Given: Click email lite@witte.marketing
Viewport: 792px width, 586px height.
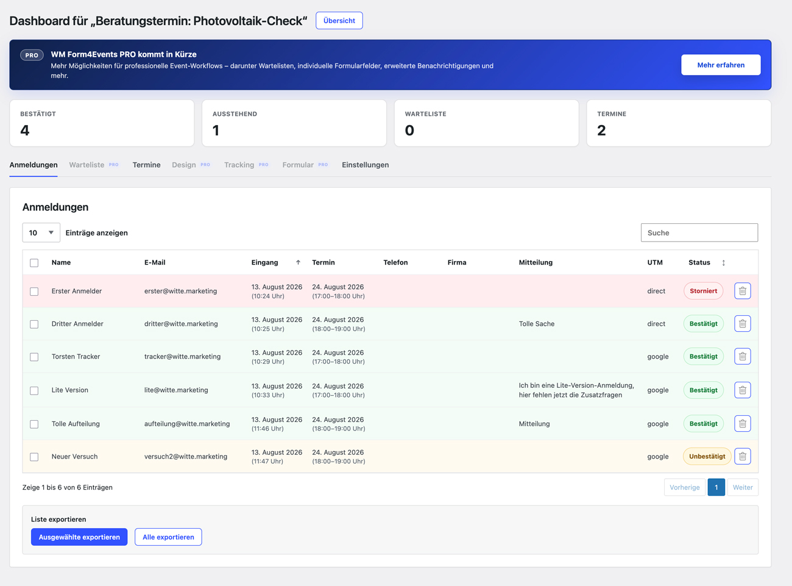Looking at the screenshot, I should tap(176, 390).
